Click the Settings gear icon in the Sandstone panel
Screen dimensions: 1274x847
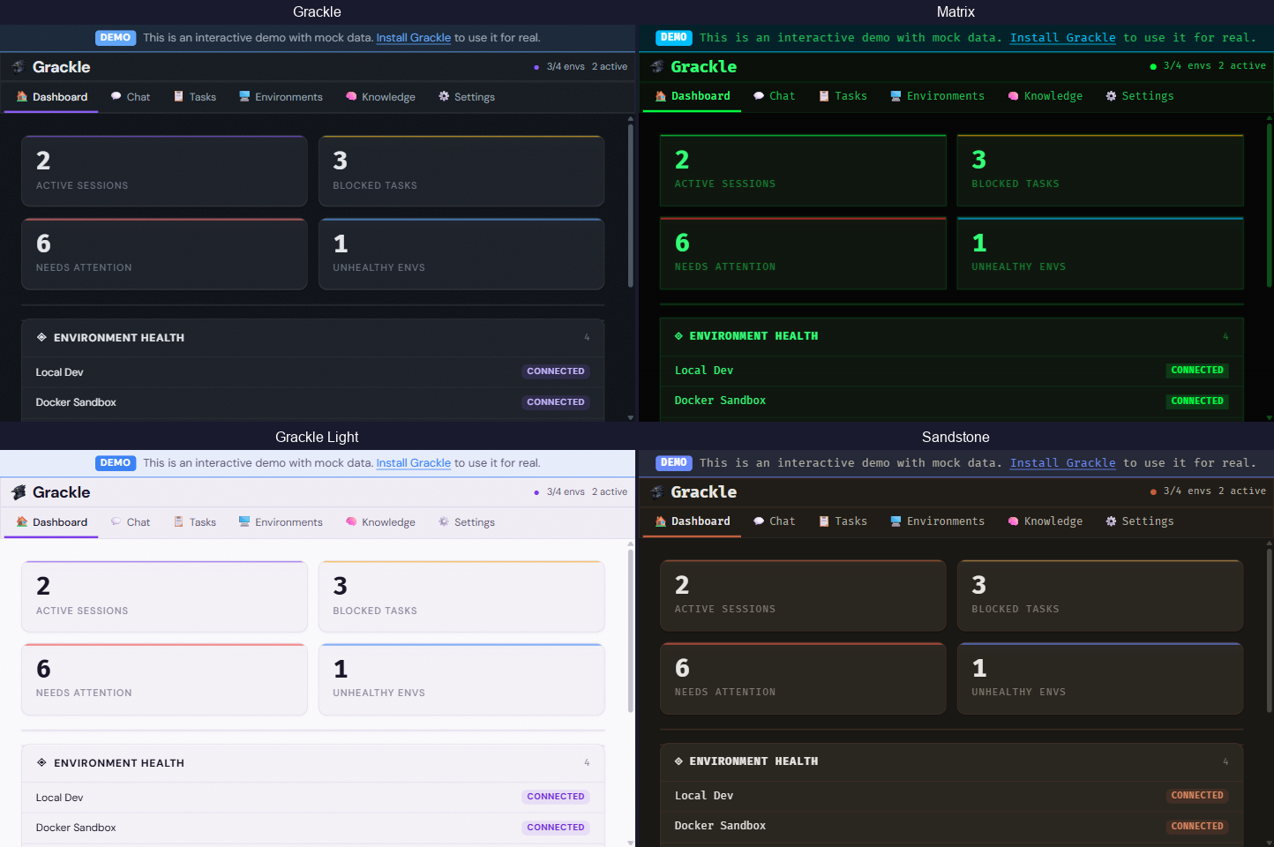coord(1111,521)
